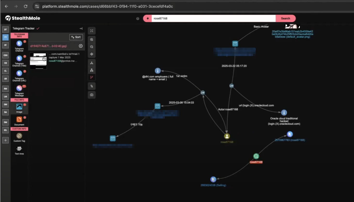Collapse the Telegram Tracker panel
Screen dimensions: 354x202
[81, 29]
